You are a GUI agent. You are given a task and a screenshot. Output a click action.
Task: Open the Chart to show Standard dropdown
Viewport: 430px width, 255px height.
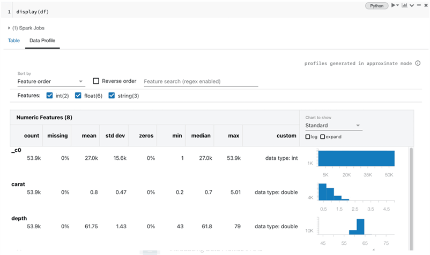[333, 126]
